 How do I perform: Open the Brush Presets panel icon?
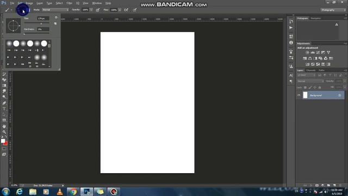coord(291,58)
